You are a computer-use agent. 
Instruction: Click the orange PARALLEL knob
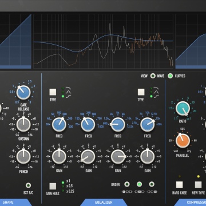pyautogui.click(x=183, y=141)
